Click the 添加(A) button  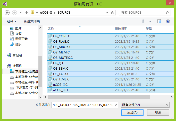click(132, 112)
